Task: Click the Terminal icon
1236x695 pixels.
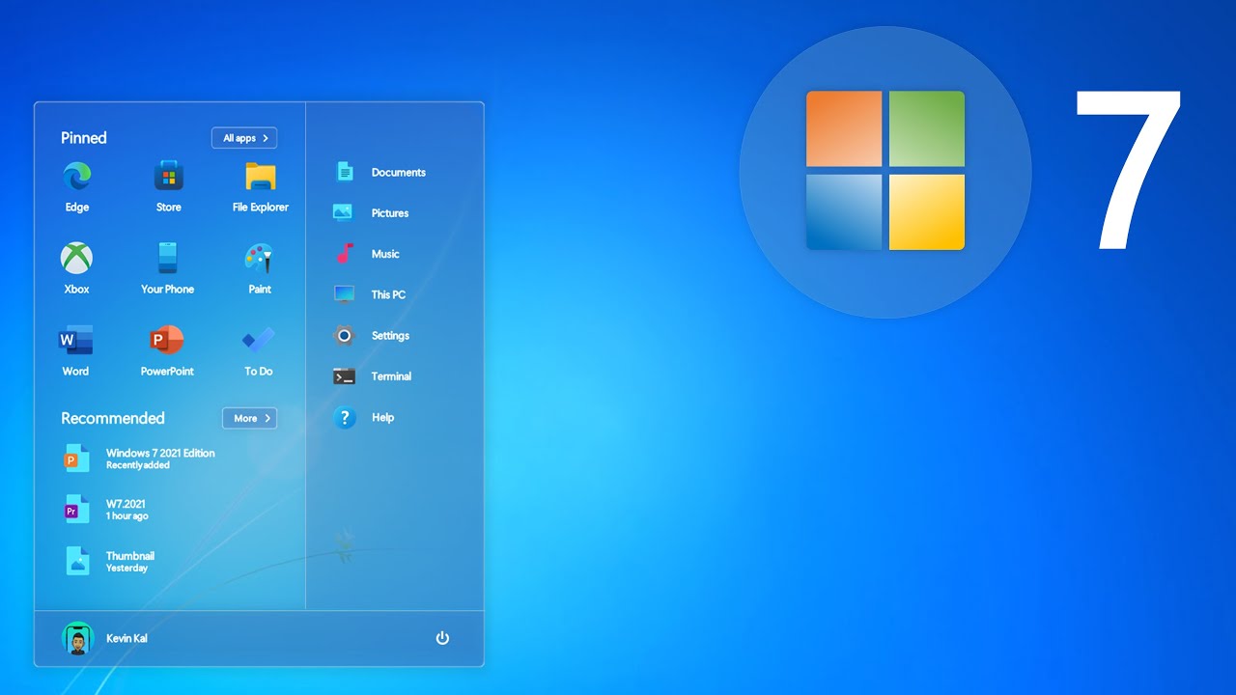Action: (345, 376)
